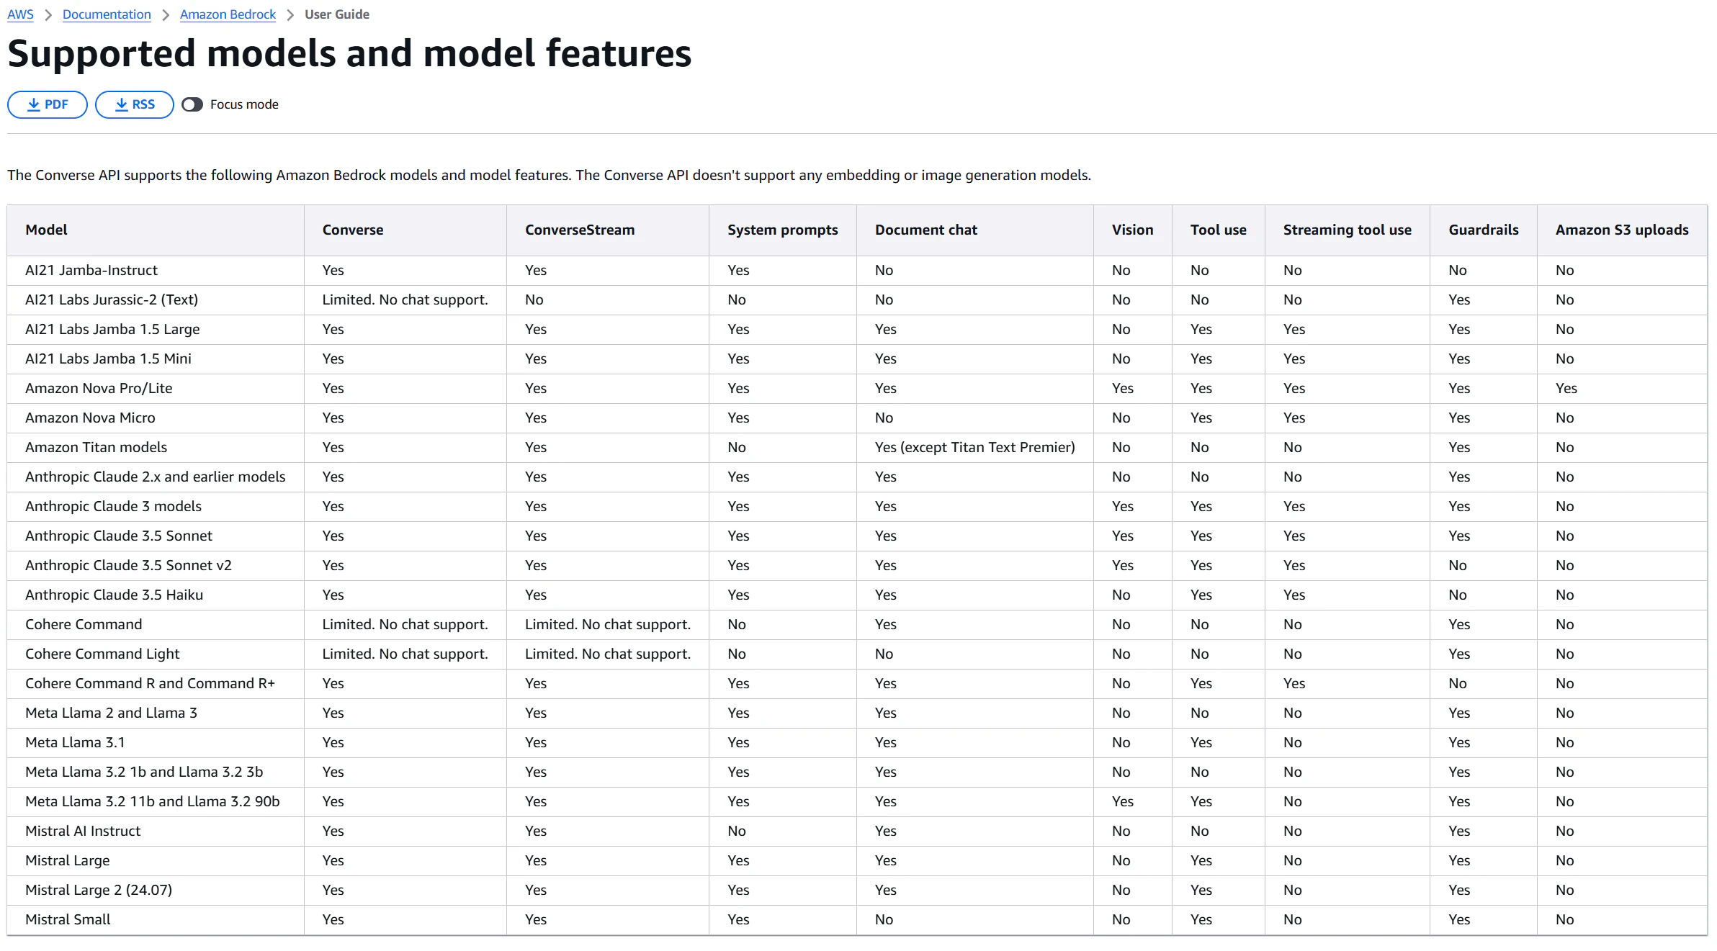The width and height of the screenshot is (1717, 951).
Task: Go to the Amazon Bedrock breadcrumb
Action: [228, 14]
